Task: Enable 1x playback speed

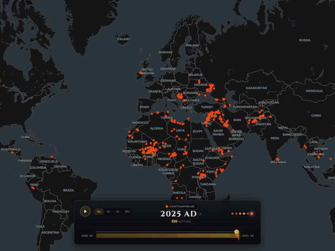Action: point(99,212)
